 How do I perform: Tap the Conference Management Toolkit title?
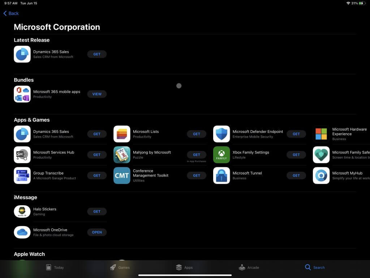151,173
